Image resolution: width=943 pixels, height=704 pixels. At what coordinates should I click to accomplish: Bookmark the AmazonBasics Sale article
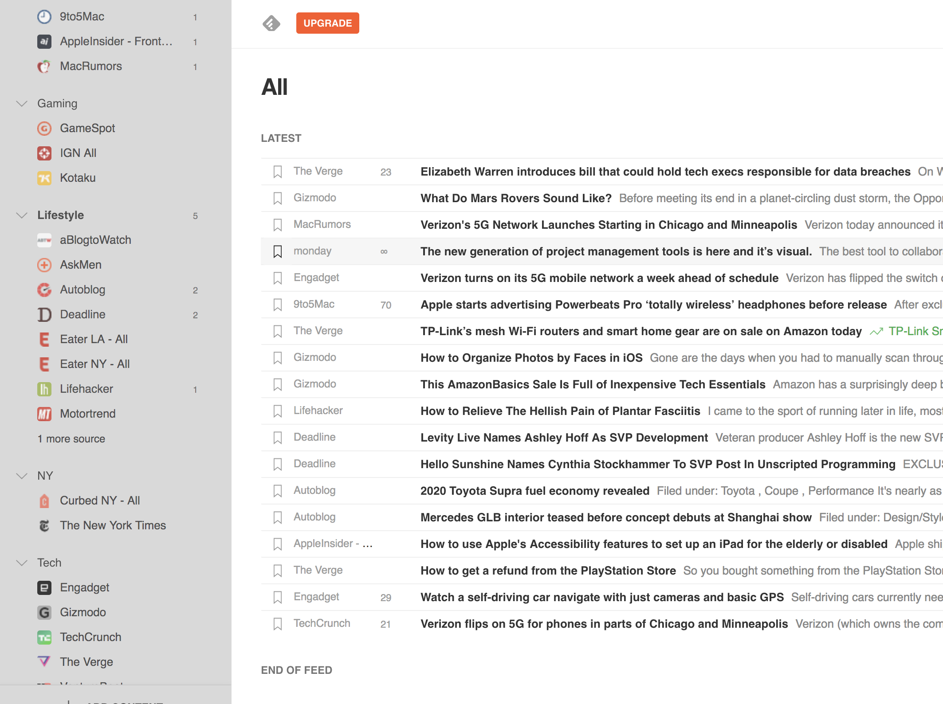click(278, 384)
